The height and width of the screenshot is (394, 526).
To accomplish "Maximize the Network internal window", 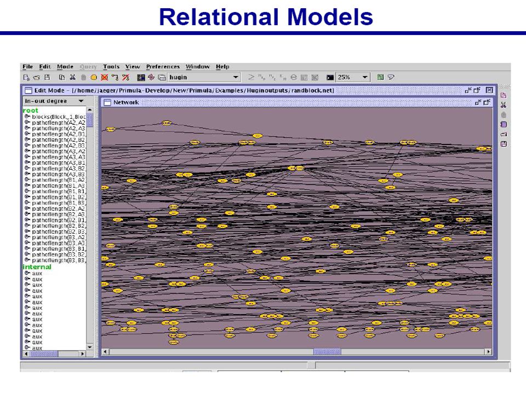I will click(487, 102).
